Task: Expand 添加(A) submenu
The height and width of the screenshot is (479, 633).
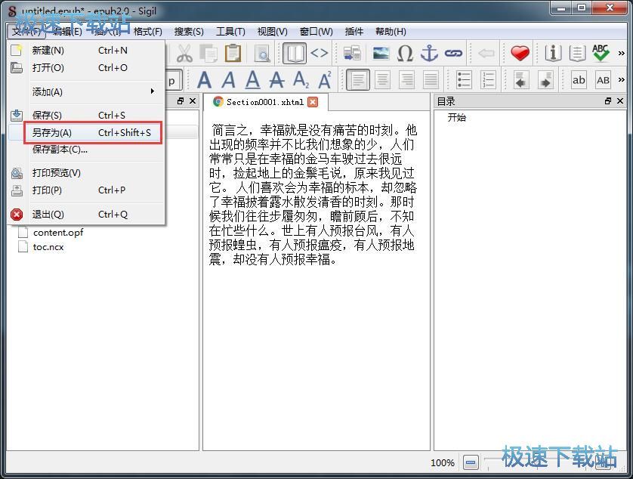Action: tap(86, 91)
